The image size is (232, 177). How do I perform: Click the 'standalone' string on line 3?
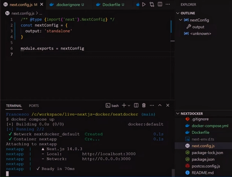[x=58, y=31]
